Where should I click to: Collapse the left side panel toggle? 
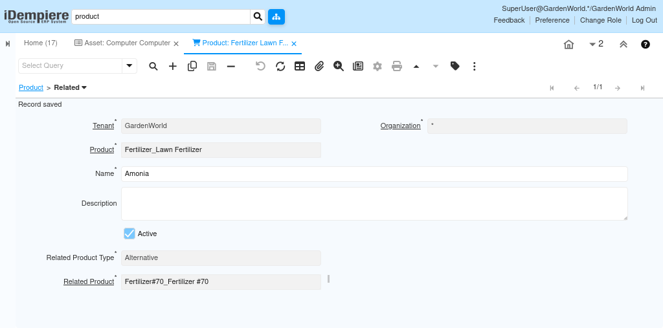8,43
